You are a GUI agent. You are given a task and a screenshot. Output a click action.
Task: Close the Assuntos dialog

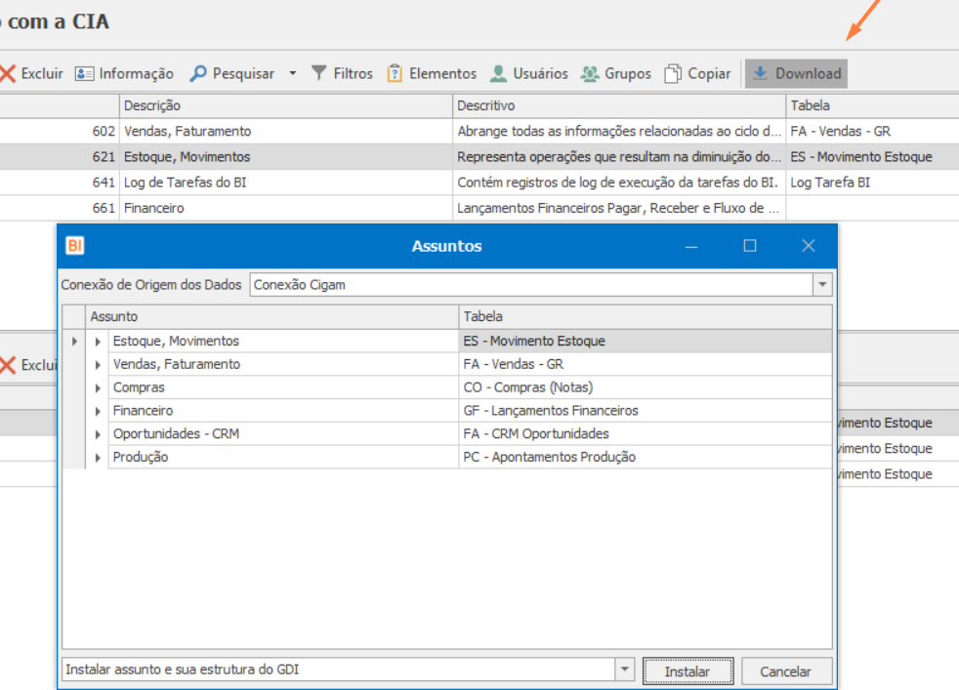809,246
